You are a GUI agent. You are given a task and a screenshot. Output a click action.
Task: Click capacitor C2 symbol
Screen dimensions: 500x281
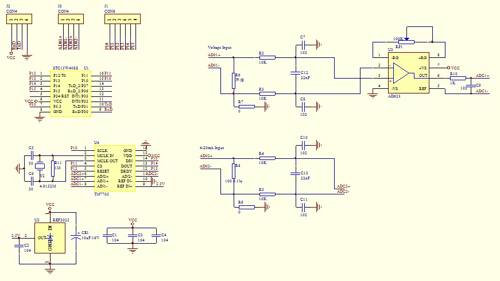pyautogui.click(x=19, y=245)
